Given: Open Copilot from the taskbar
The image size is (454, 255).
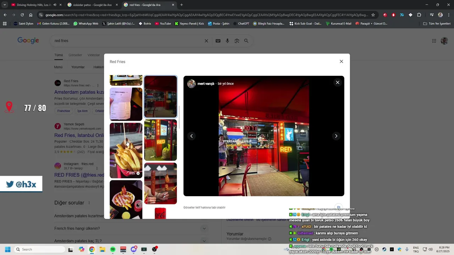Looking at the screenshot, I should tap(82, 249).
